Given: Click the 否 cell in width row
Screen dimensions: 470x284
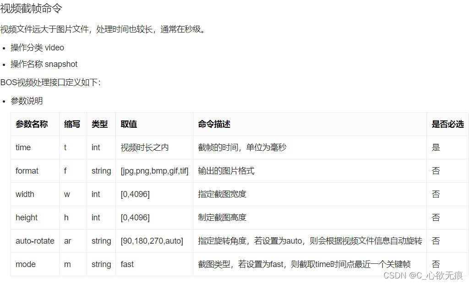Looking at the screenshot, I should click(436, 194).
